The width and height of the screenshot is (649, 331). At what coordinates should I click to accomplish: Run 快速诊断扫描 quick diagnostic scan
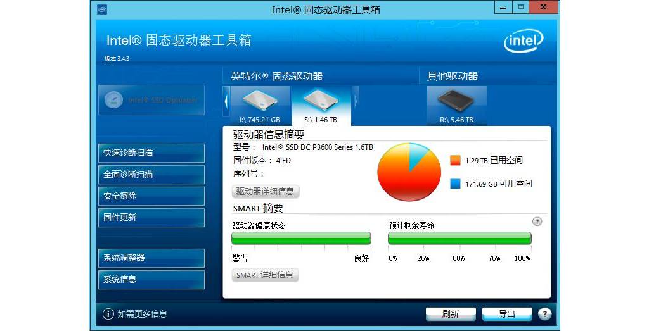(x=151, y=153)
